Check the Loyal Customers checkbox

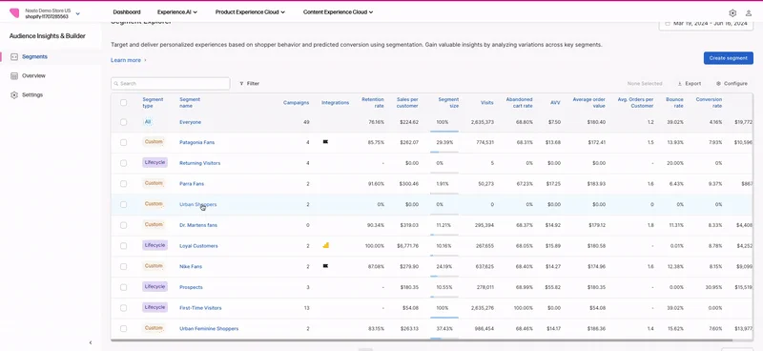124,246
